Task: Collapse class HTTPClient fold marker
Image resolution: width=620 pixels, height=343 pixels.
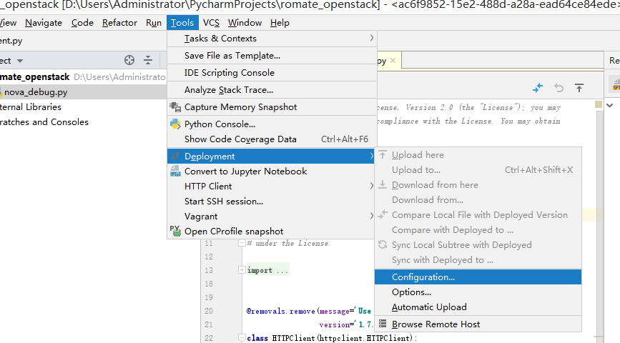Action: [242, 337]
